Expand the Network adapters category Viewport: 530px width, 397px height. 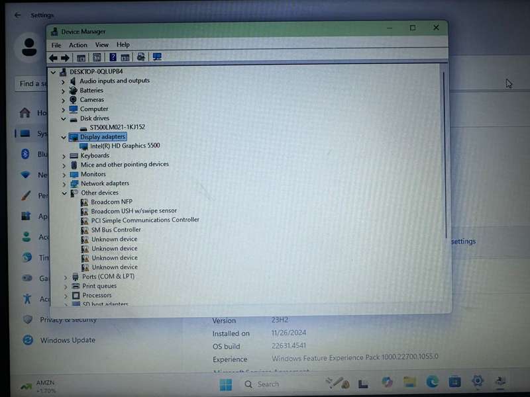pyautogui.click(x=64, y=185)
